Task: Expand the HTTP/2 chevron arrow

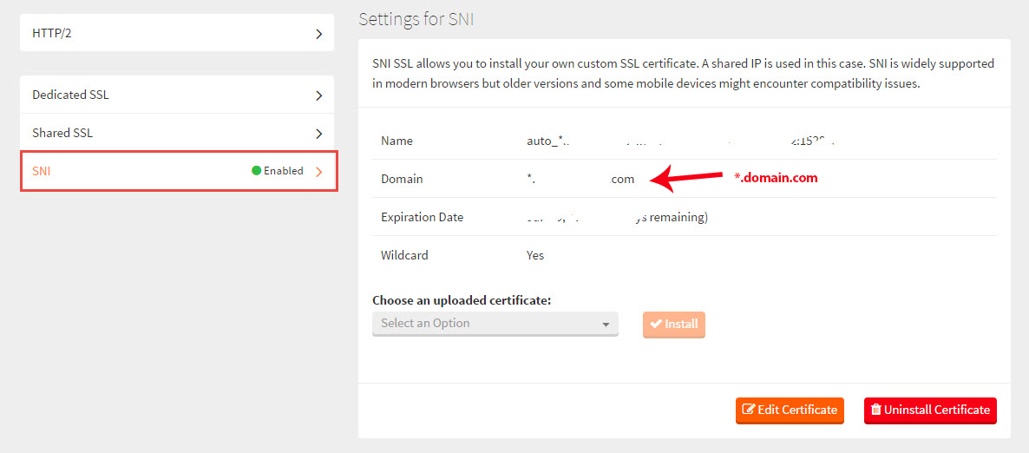Action: pyautogui.click(x=319, y=34)
